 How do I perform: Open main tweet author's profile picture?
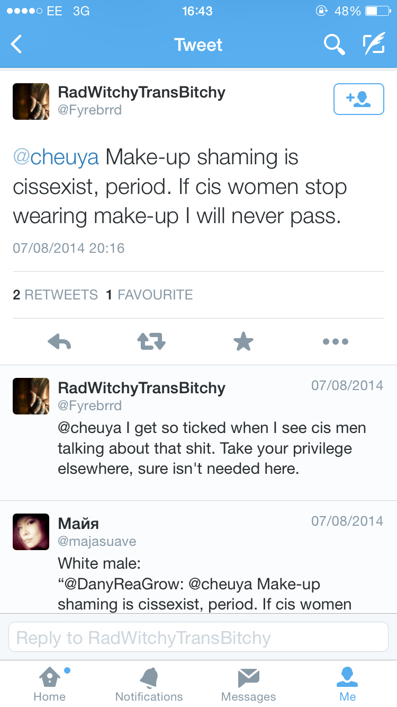pyautogui.click(x=31, y=101)
